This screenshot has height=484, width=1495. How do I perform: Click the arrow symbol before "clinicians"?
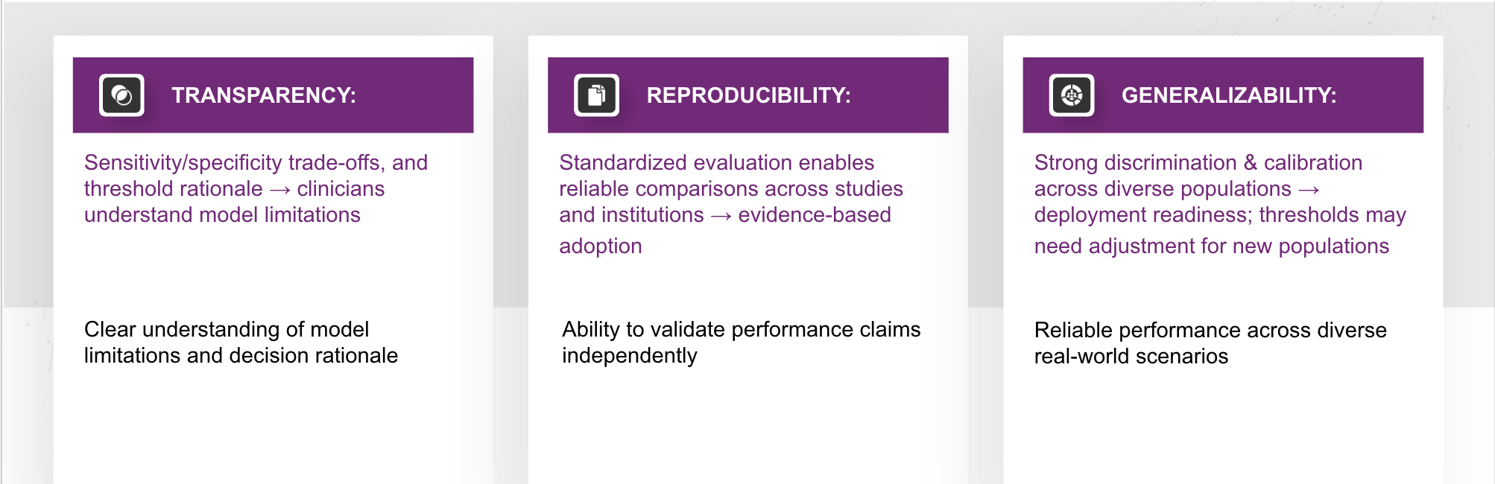tap(280, 191)
